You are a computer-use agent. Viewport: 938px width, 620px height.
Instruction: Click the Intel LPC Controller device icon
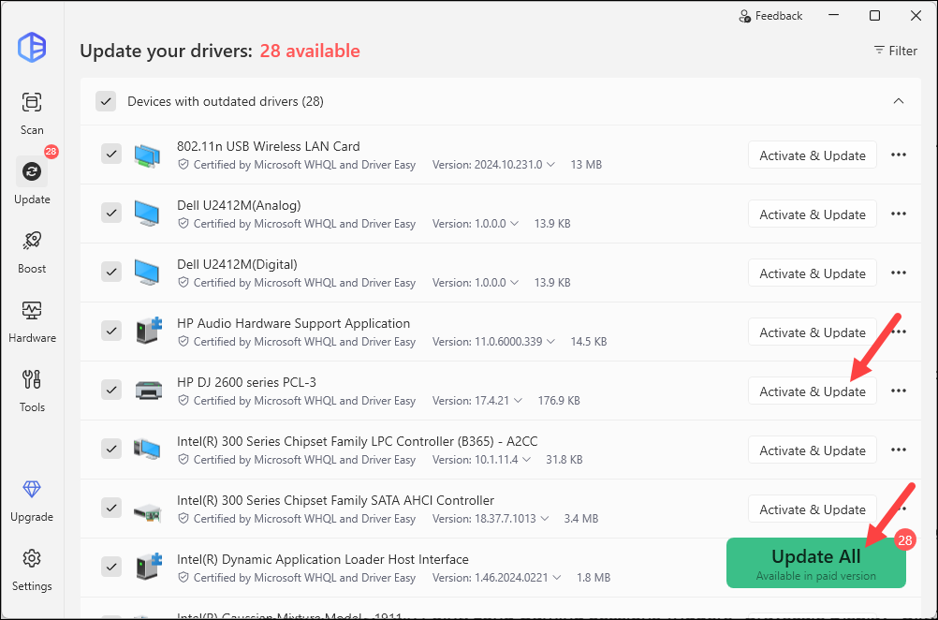[x=147, y=449]
